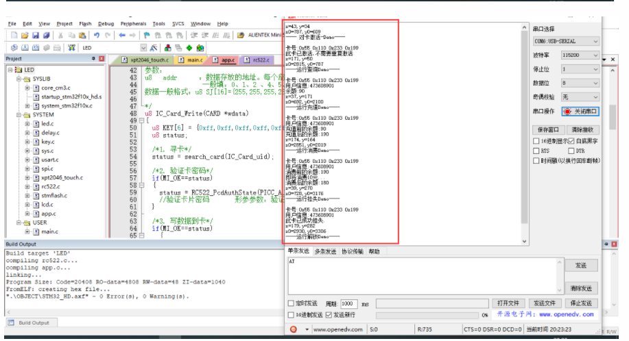Pin the Project panel with pushpin icon
The width and height of the screenshot is (629, 341).
(x=93, y=58)
